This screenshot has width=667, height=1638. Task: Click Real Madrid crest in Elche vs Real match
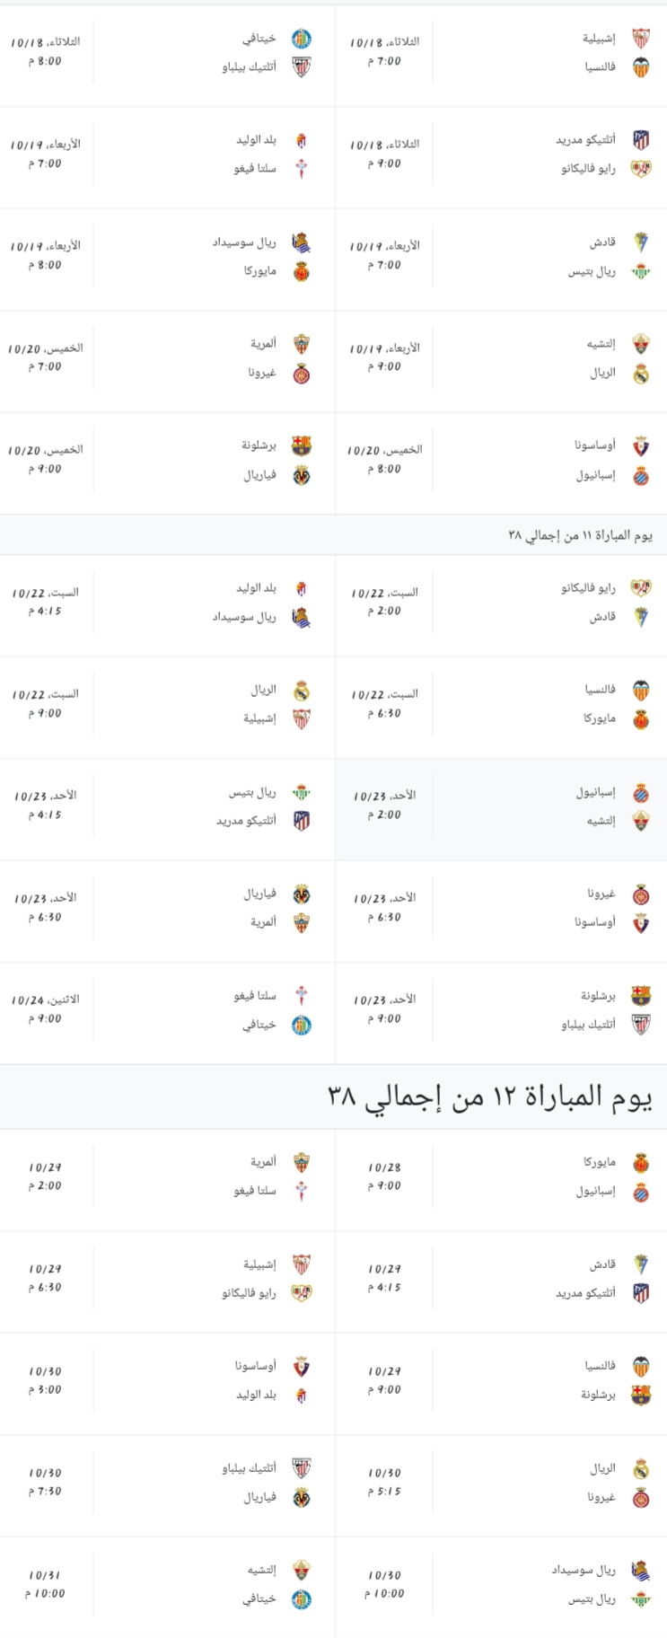(x=641, y=374)
